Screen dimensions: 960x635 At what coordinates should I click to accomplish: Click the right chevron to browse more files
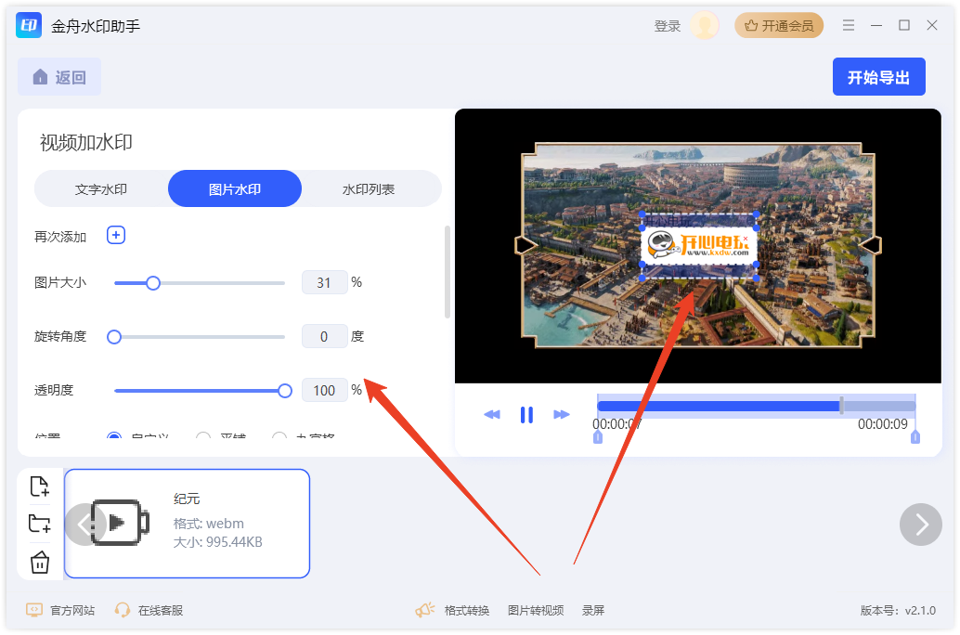[x=920, y=525]
